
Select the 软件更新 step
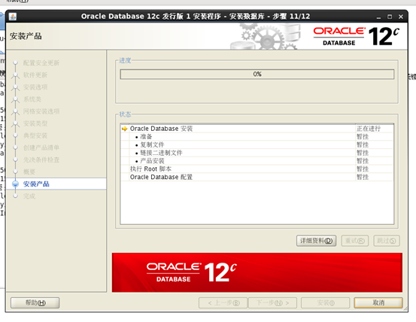(x=35, y=75)
